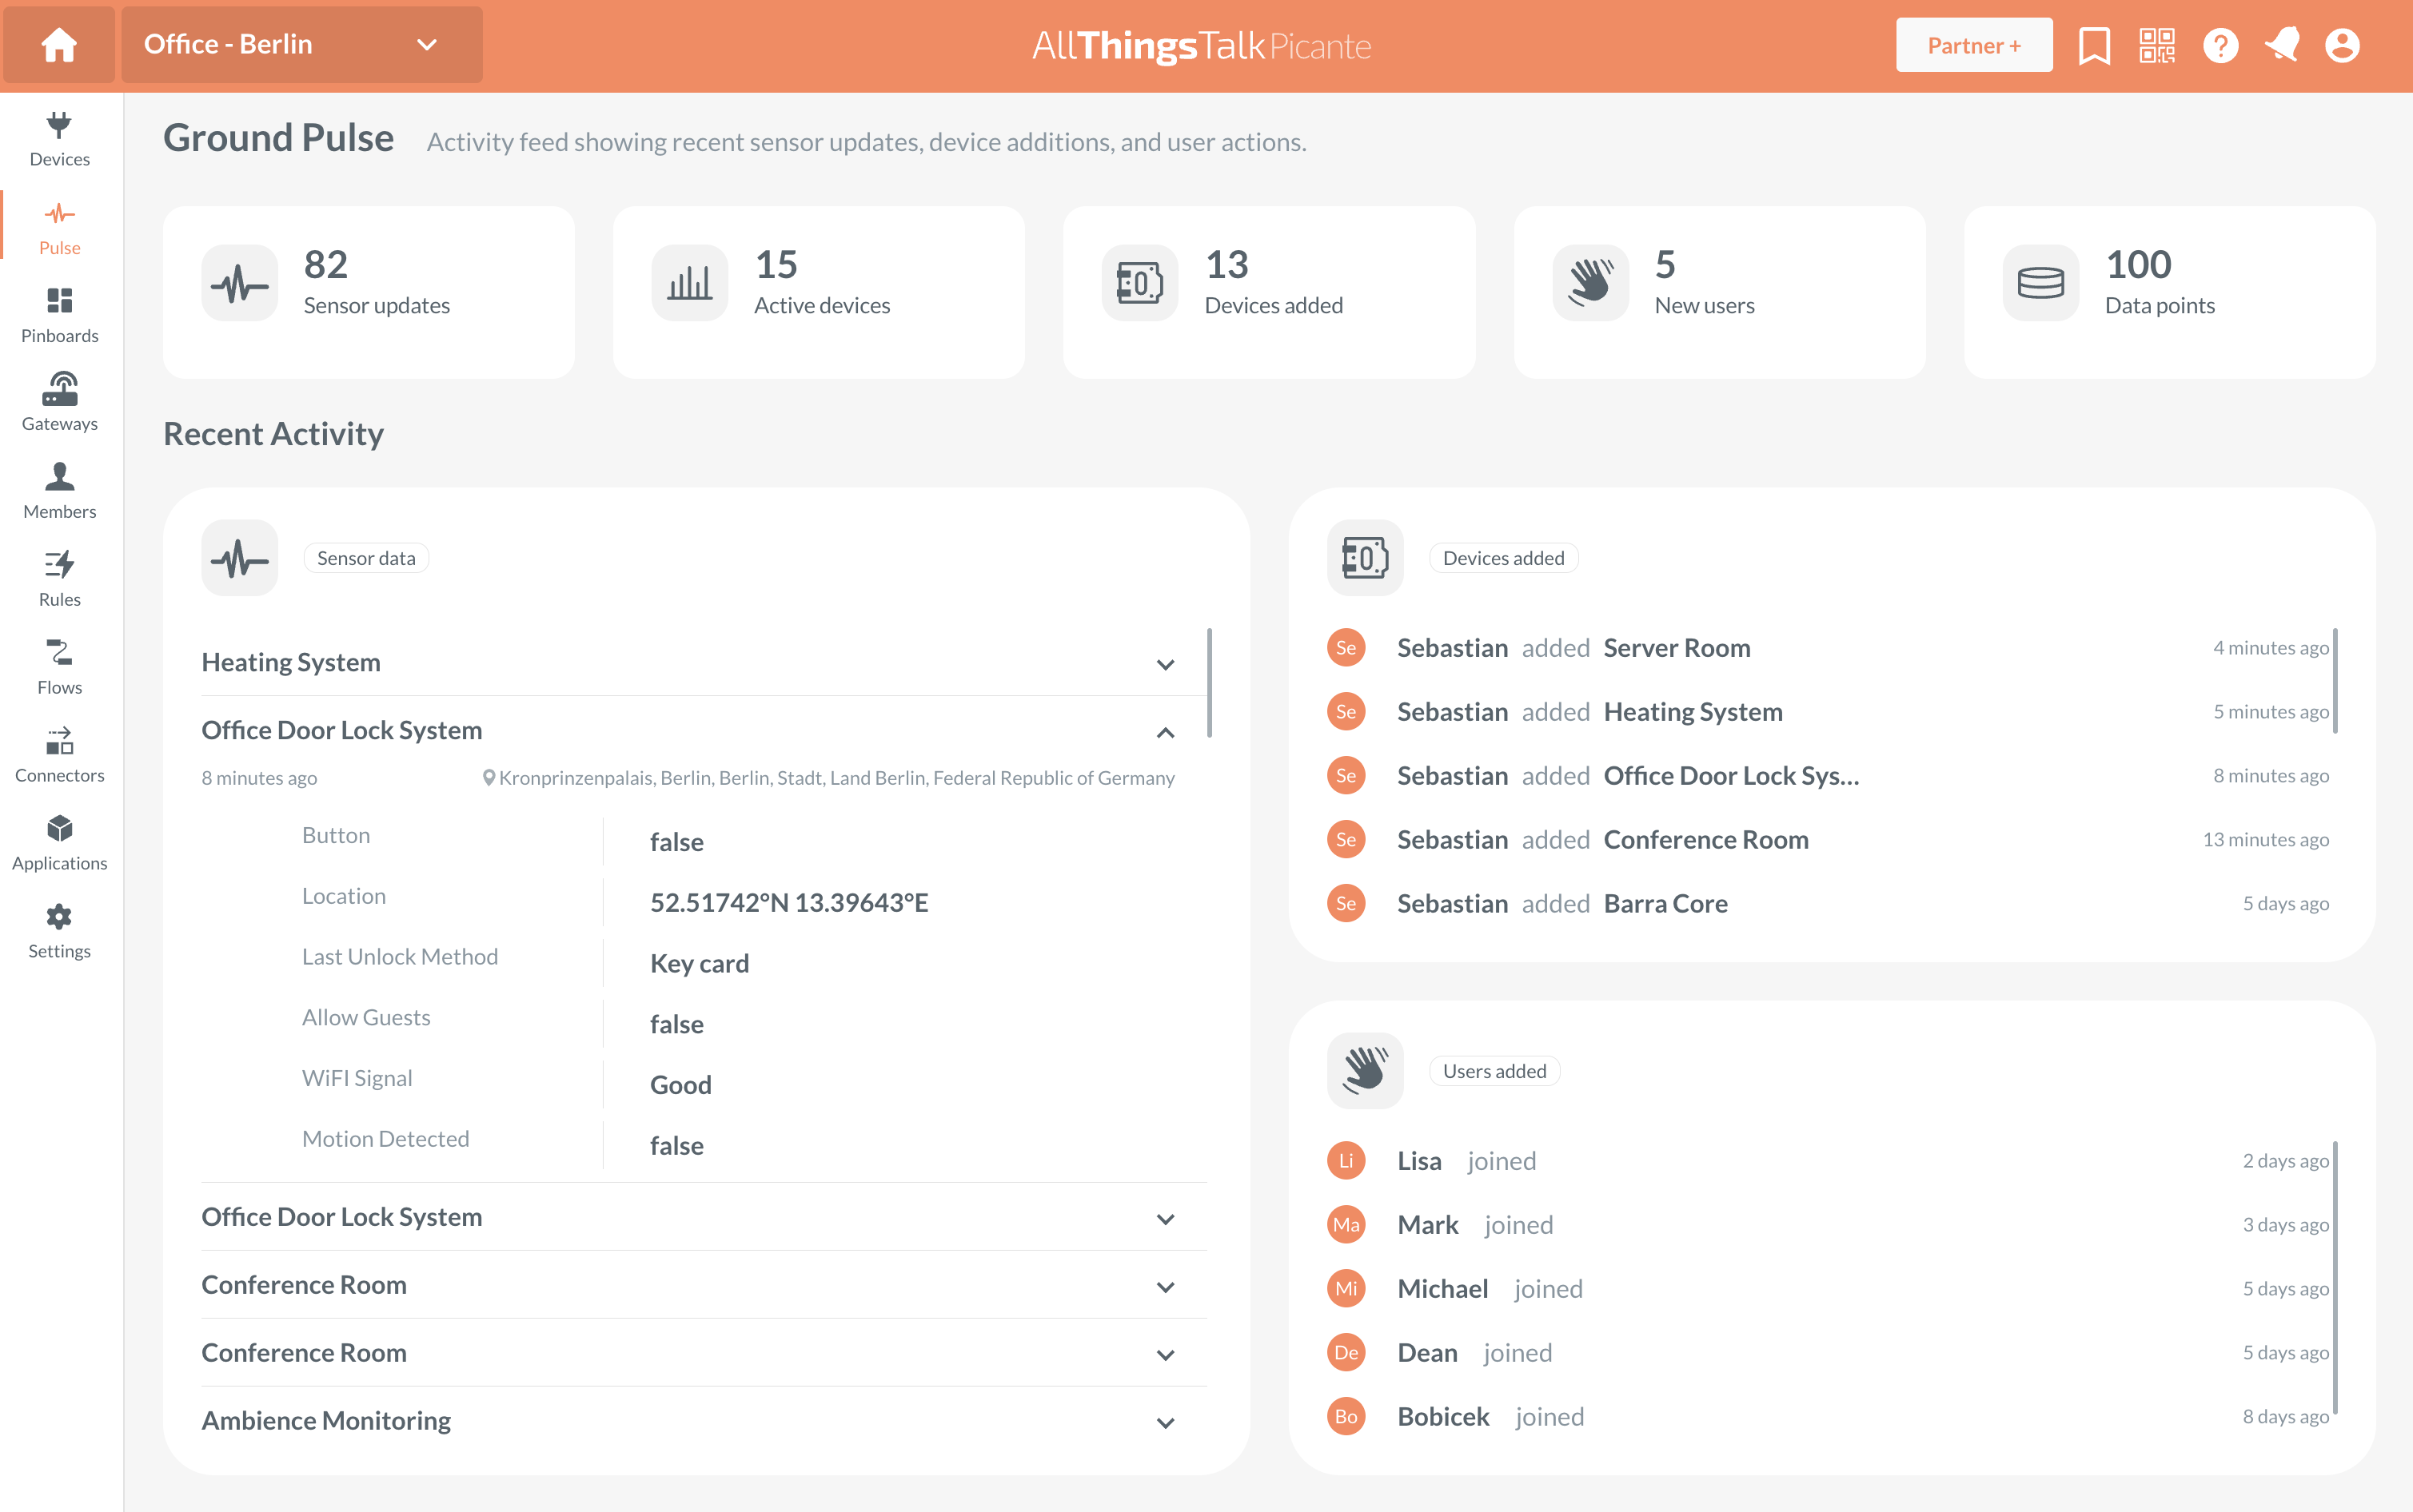Collapse the expanded Office Door Lock System
2413x1512 pixels.
(x=1164, y=732)
